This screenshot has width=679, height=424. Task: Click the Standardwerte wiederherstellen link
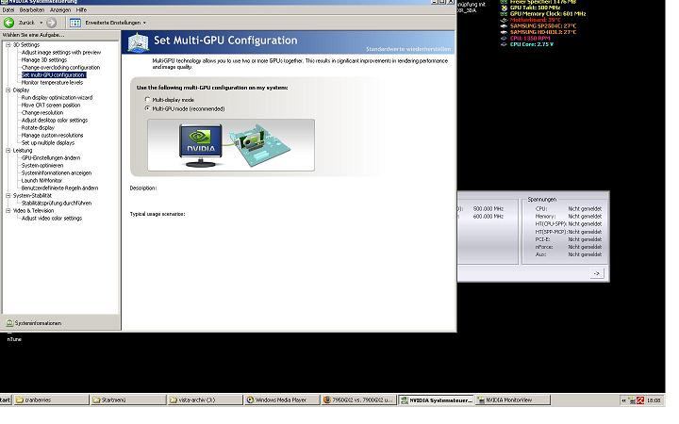point(408,49)
